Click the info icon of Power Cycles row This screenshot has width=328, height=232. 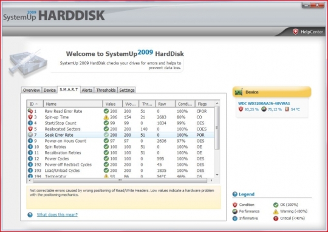click(30, 159)
